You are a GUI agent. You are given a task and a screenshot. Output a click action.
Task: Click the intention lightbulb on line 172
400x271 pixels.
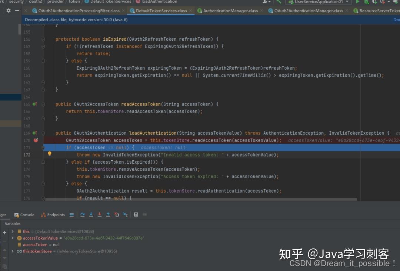pos(50,153)
